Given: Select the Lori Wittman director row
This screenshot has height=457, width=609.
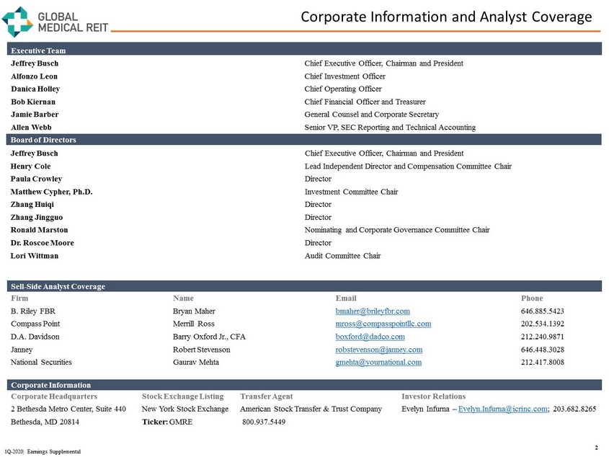Looking at the screenshot, I should [35, 256].
